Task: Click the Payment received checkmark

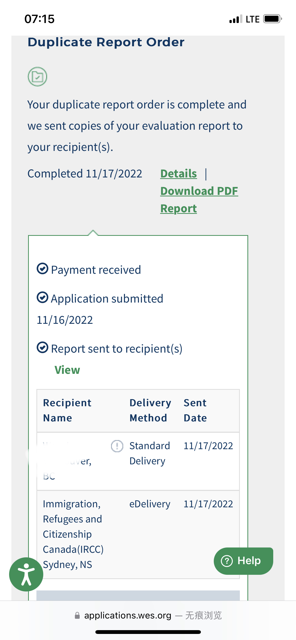Action: click(43, 268)
